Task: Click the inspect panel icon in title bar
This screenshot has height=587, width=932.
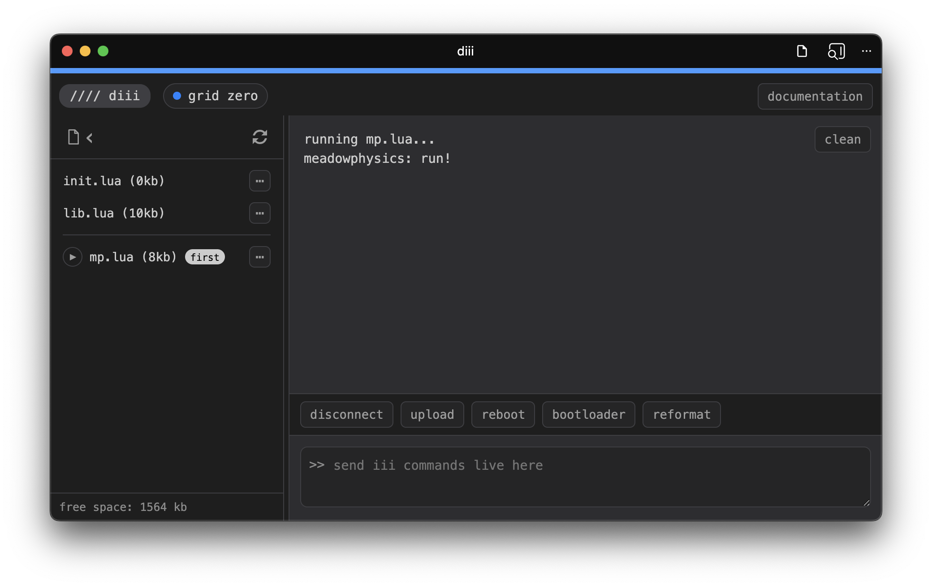Action: (x=836, y=51)
